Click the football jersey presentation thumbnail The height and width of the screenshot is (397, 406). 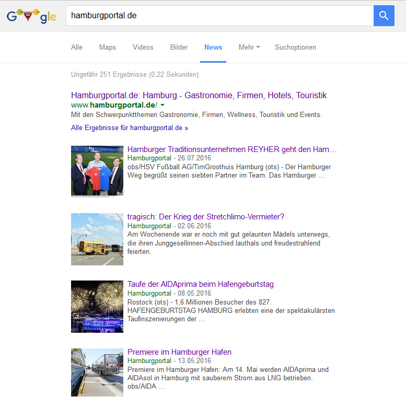[x=97, y=171]
